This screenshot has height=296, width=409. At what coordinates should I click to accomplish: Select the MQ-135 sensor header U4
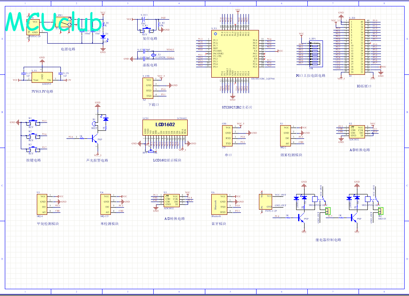[106, 204]
